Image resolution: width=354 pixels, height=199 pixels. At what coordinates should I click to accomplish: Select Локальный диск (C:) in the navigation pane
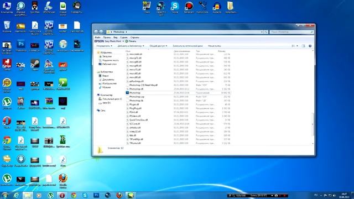pos(112,99)
